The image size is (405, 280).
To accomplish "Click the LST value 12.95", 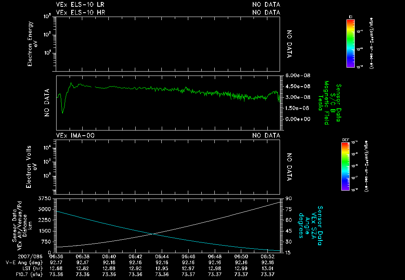I will pos(162,269).
